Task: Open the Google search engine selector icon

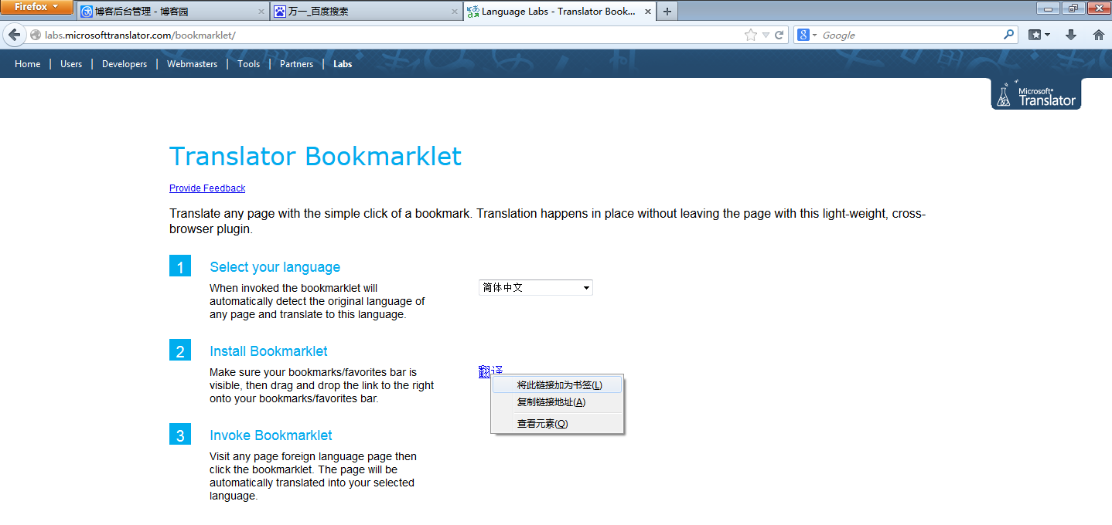Action: click(807, 35)
